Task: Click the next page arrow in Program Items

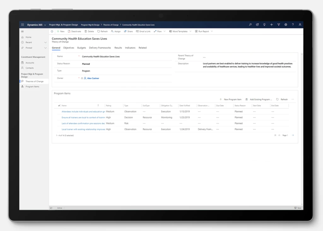Action: click(x=292, y=135)
